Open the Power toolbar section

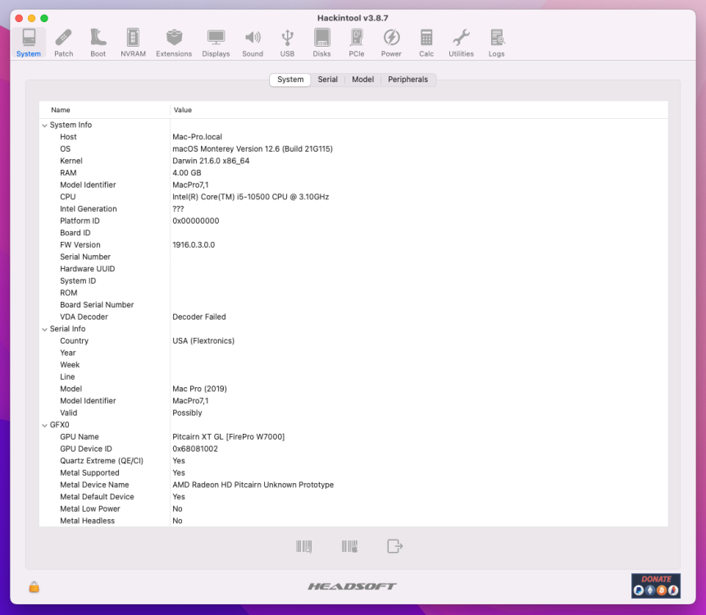pos(391,43)
